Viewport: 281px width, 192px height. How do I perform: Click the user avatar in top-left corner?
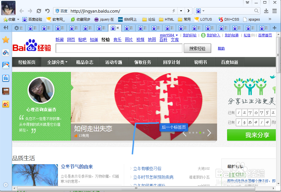(x=8, y=8)
